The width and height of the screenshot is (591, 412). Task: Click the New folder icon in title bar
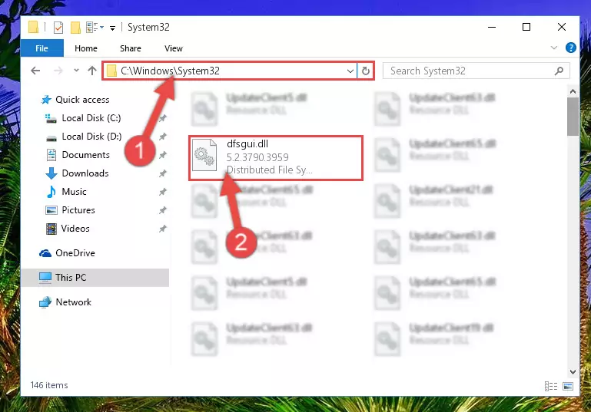pos(75,28)
